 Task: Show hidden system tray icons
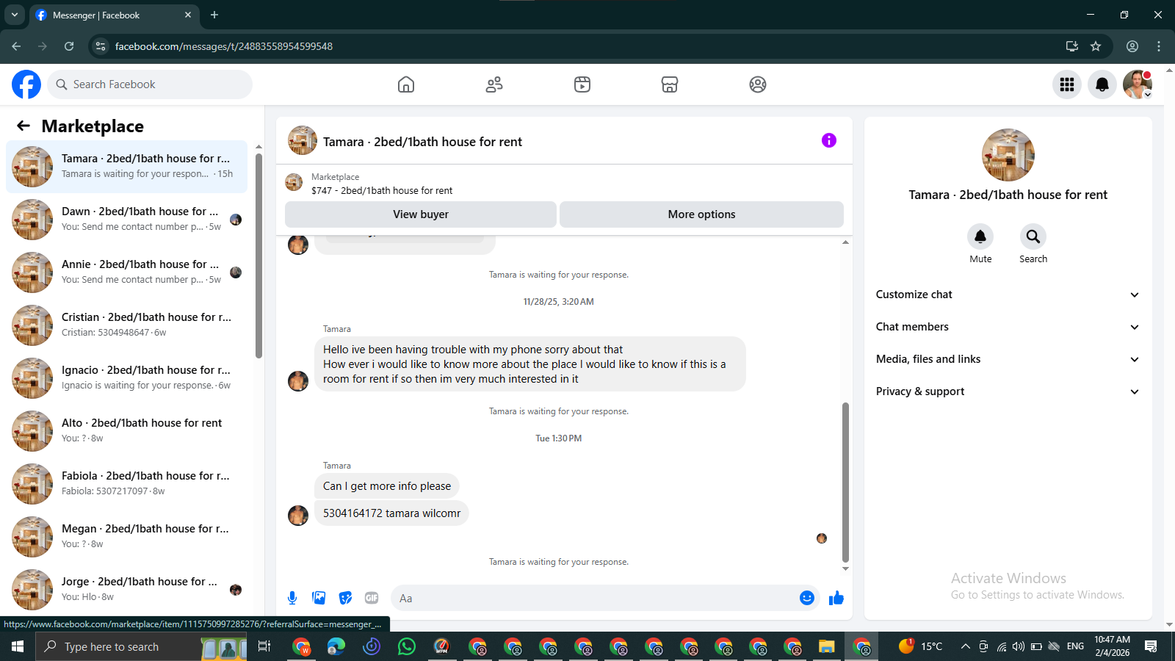point(965,646)
